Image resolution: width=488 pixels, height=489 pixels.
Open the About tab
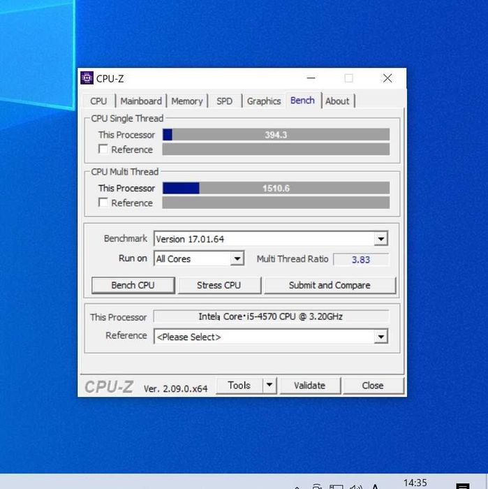click(337, 101)
